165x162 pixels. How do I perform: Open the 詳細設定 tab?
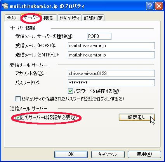[93, 18]
